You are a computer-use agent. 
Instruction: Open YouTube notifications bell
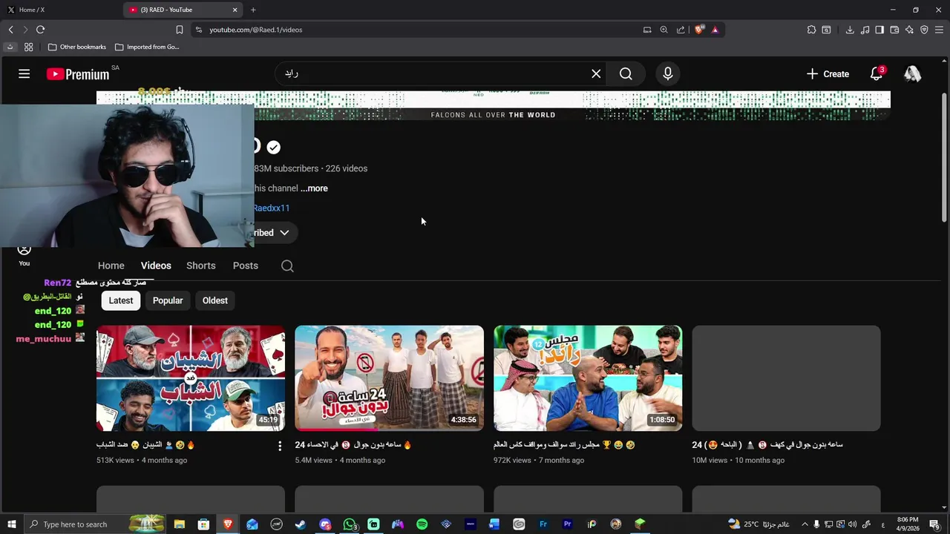(x=877, y=73)
